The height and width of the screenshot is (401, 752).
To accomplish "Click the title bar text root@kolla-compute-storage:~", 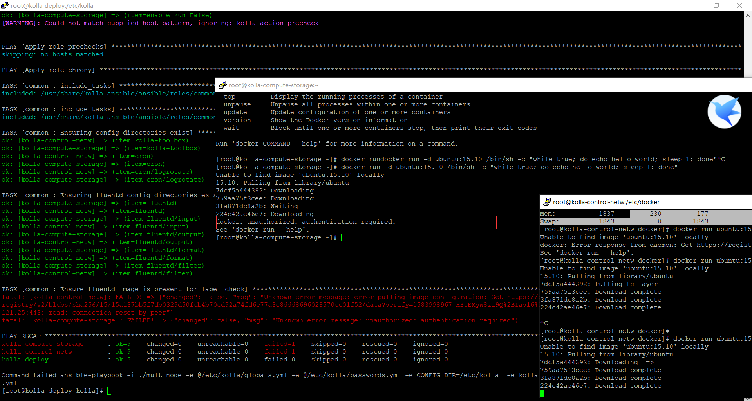I will [x=273, y=85].
